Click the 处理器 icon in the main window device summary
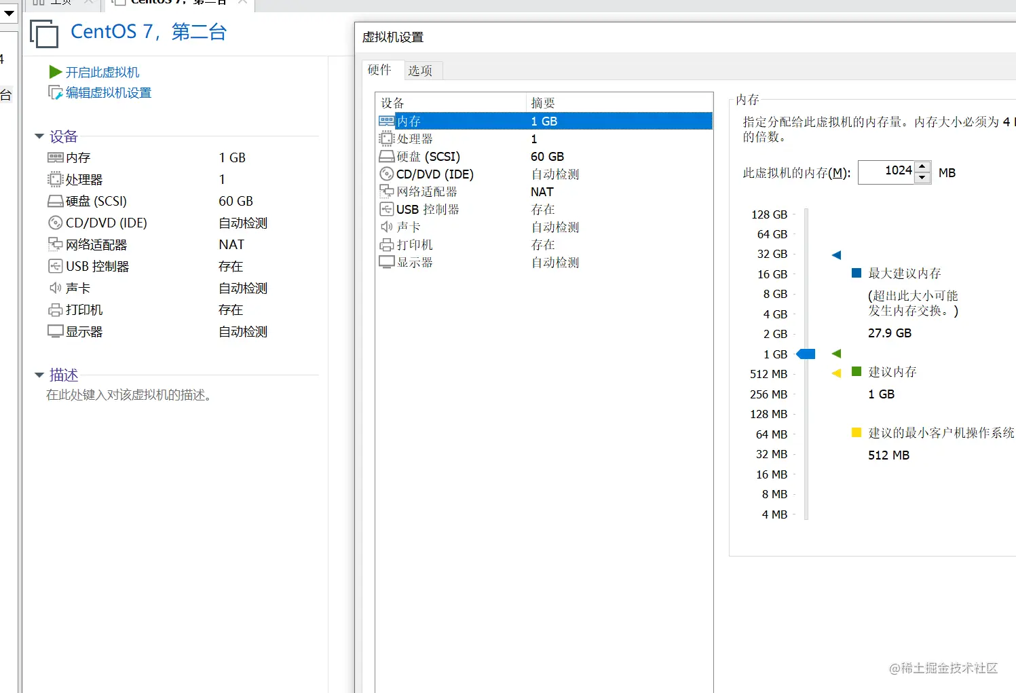Screen dimensions: 1016x693 click(55, 179)
